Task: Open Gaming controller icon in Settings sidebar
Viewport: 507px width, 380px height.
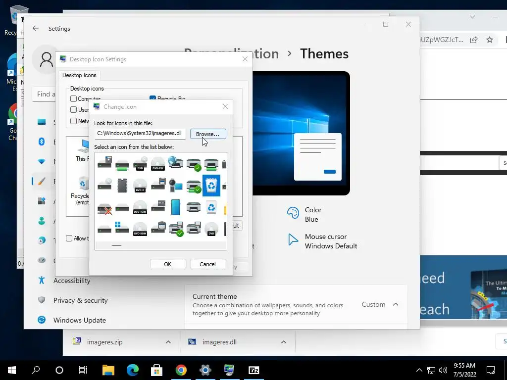Action: 42,260
